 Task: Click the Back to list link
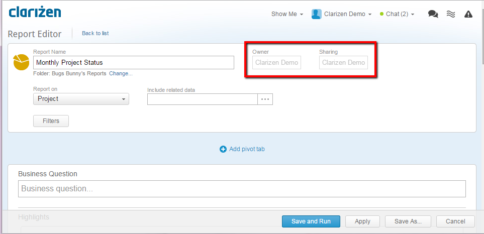(95, 33)
